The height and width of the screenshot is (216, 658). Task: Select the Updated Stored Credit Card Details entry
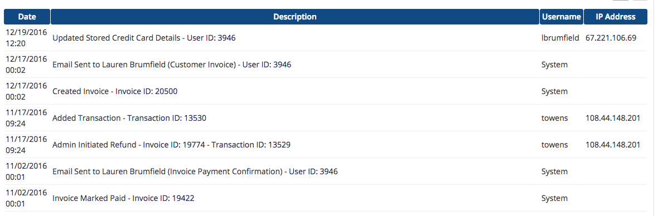(144, 38)
